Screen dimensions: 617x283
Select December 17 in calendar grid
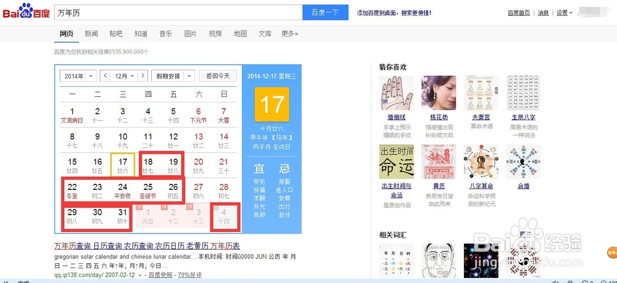[123, 165]
